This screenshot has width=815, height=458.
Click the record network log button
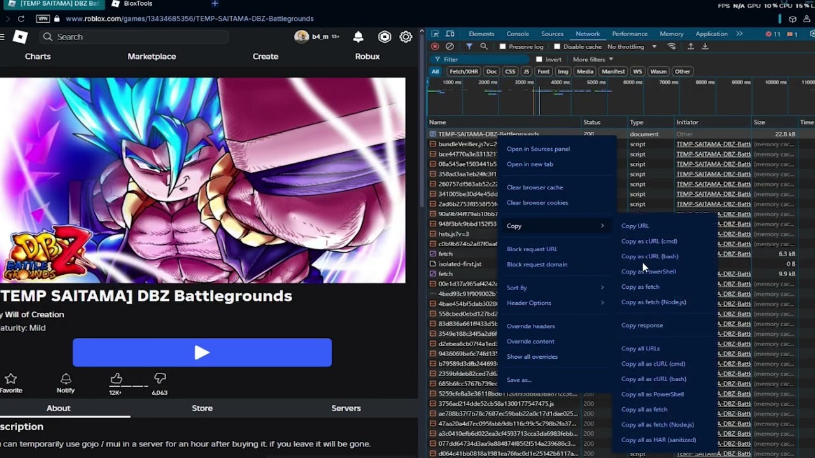point(435,46)
